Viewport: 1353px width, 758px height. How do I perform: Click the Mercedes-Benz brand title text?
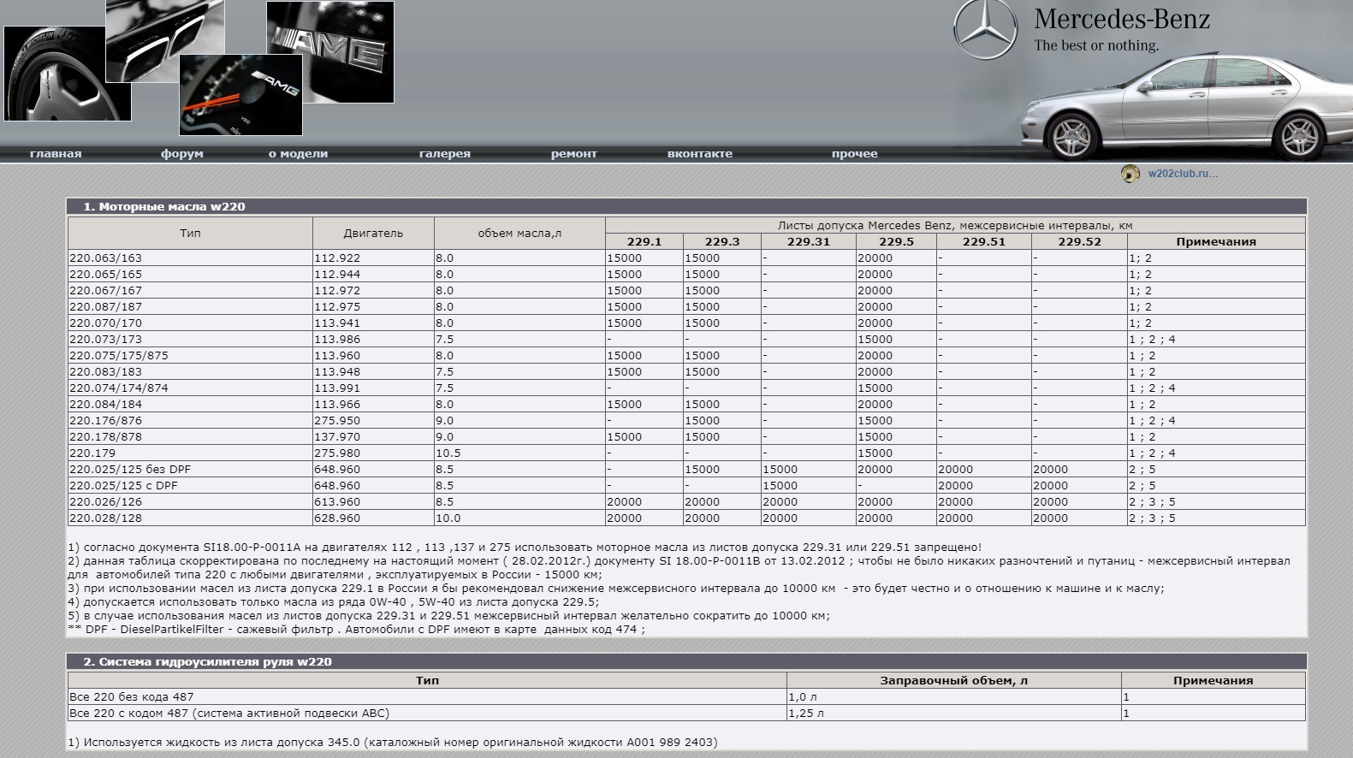1122,20
